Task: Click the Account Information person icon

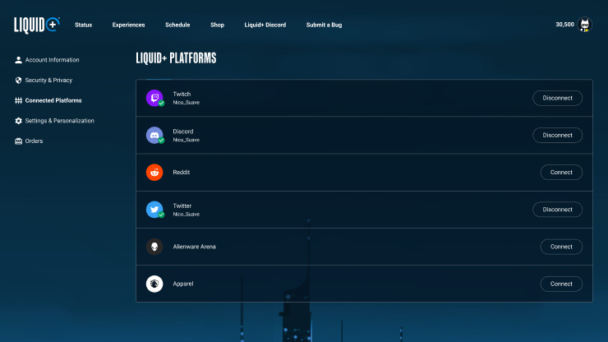Action: pos(18,60)
